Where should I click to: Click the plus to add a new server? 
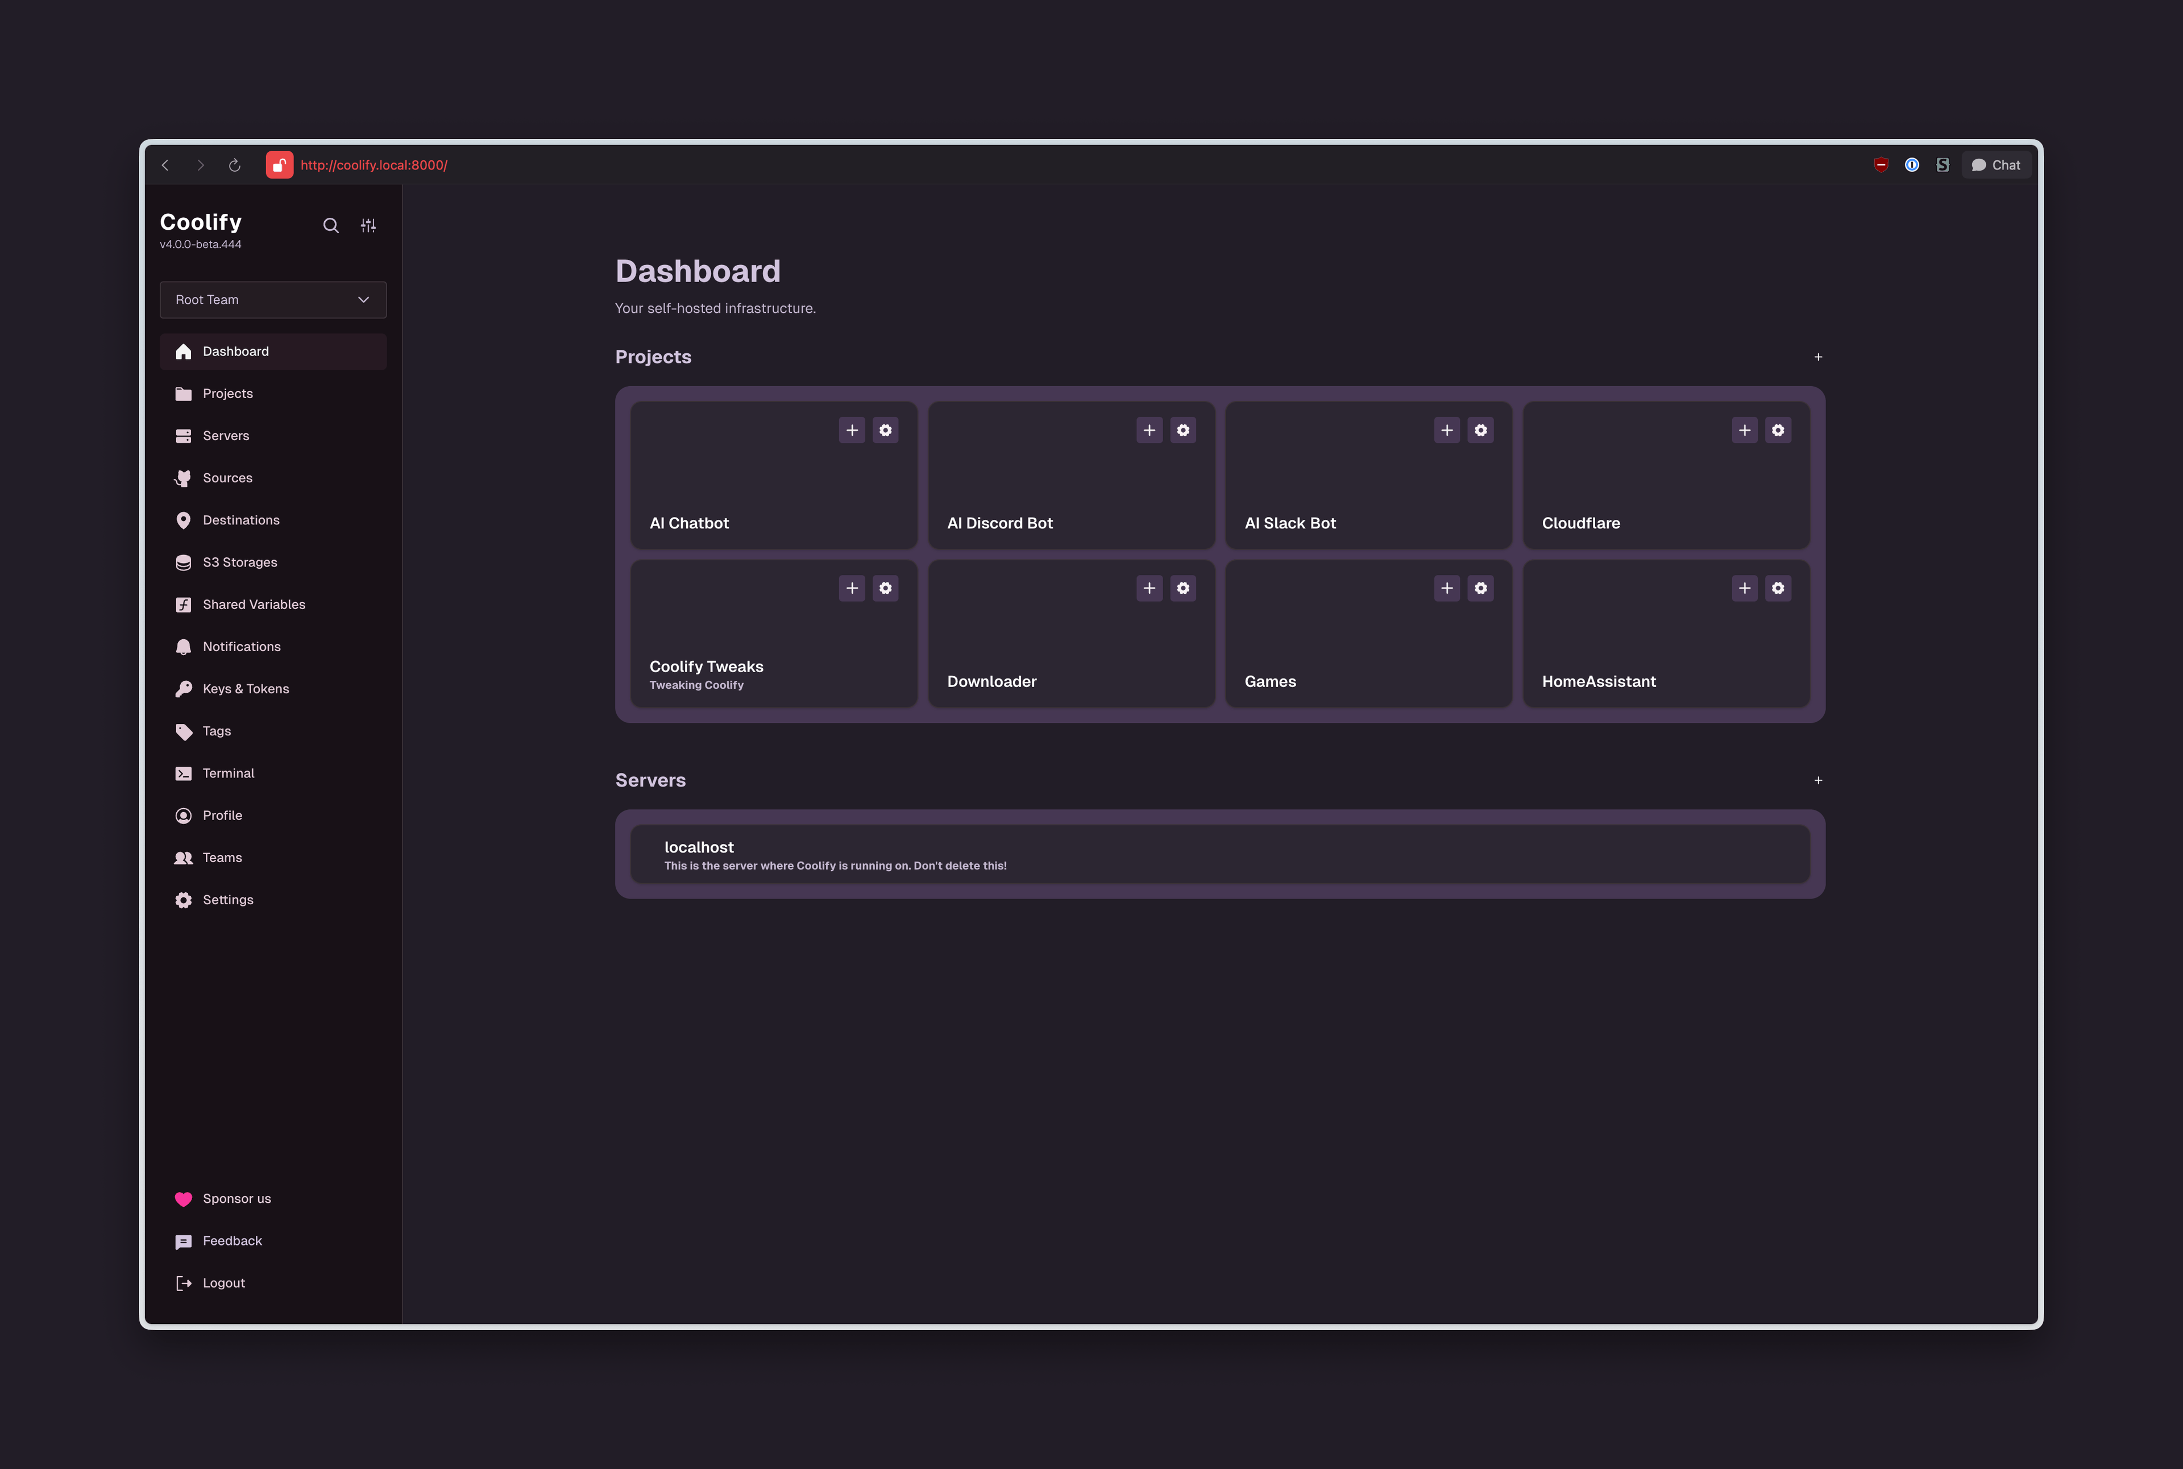pyautogui.click(x=1818, y=780)
